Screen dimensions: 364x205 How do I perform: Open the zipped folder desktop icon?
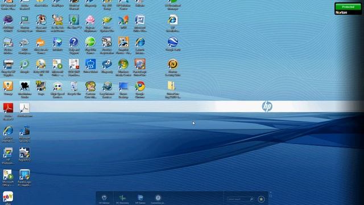(171, 86)
